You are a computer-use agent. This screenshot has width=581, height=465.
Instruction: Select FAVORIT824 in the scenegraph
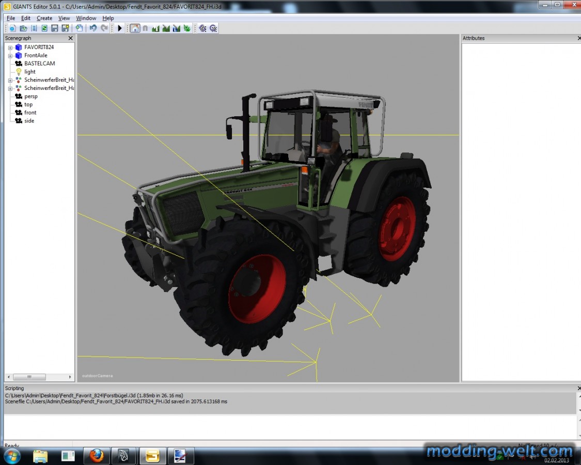tap(39, 47)
